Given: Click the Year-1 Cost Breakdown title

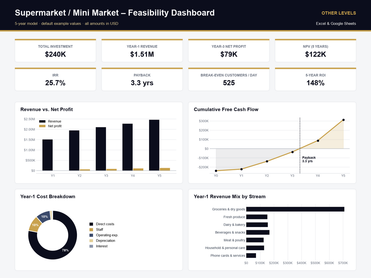Looking at the screenshot, I should click(x=48, y=196).
